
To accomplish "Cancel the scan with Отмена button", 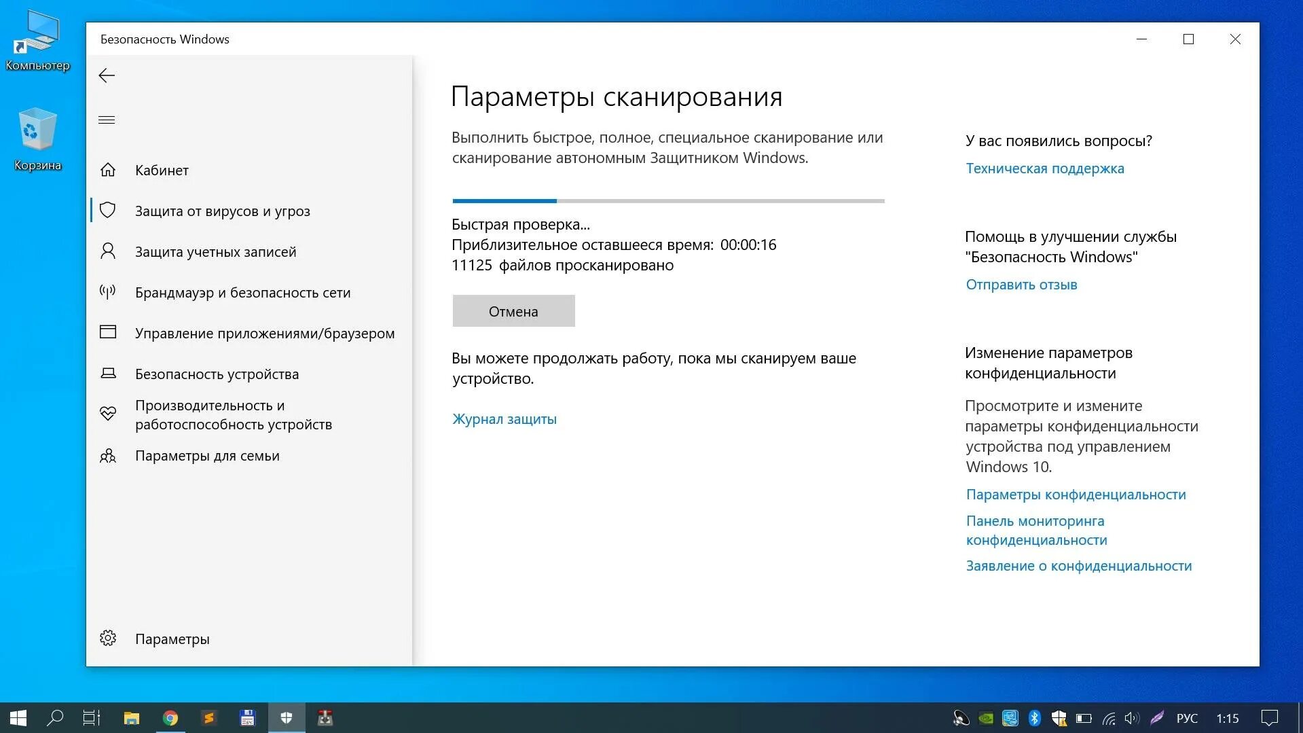I will point(513,311).
